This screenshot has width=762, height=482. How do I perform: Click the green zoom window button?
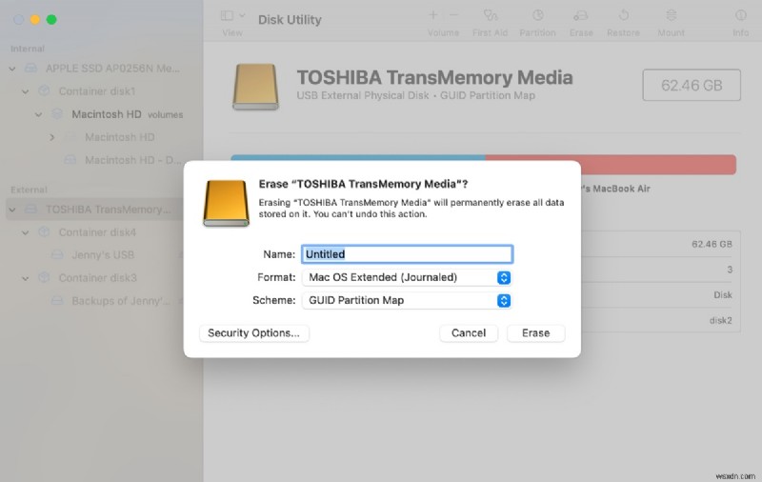pyautogui.click(x=51, y=19)
